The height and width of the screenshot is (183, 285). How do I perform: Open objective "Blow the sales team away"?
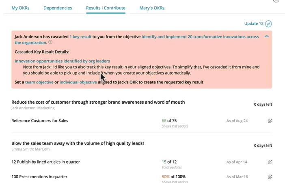coord(78,143)
